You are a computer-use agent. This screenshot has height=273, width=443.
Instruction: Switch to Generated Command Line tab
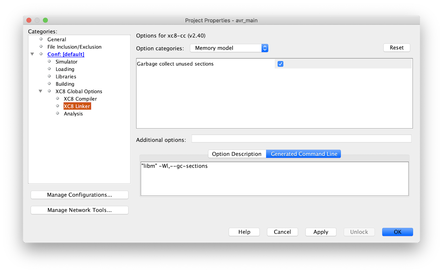304,154
